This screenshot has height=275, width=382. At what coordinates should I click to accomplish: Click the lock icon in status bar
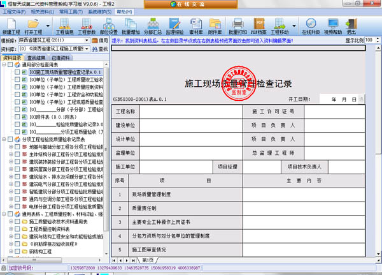pos(4,268)
